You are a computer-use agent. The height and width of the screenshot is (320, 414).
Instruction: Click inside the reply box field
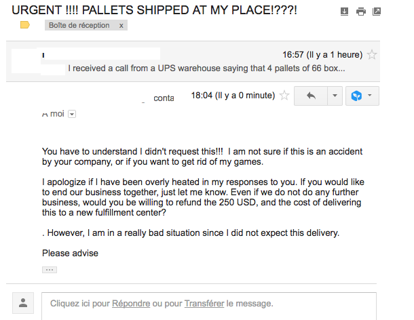click(209, 306)
